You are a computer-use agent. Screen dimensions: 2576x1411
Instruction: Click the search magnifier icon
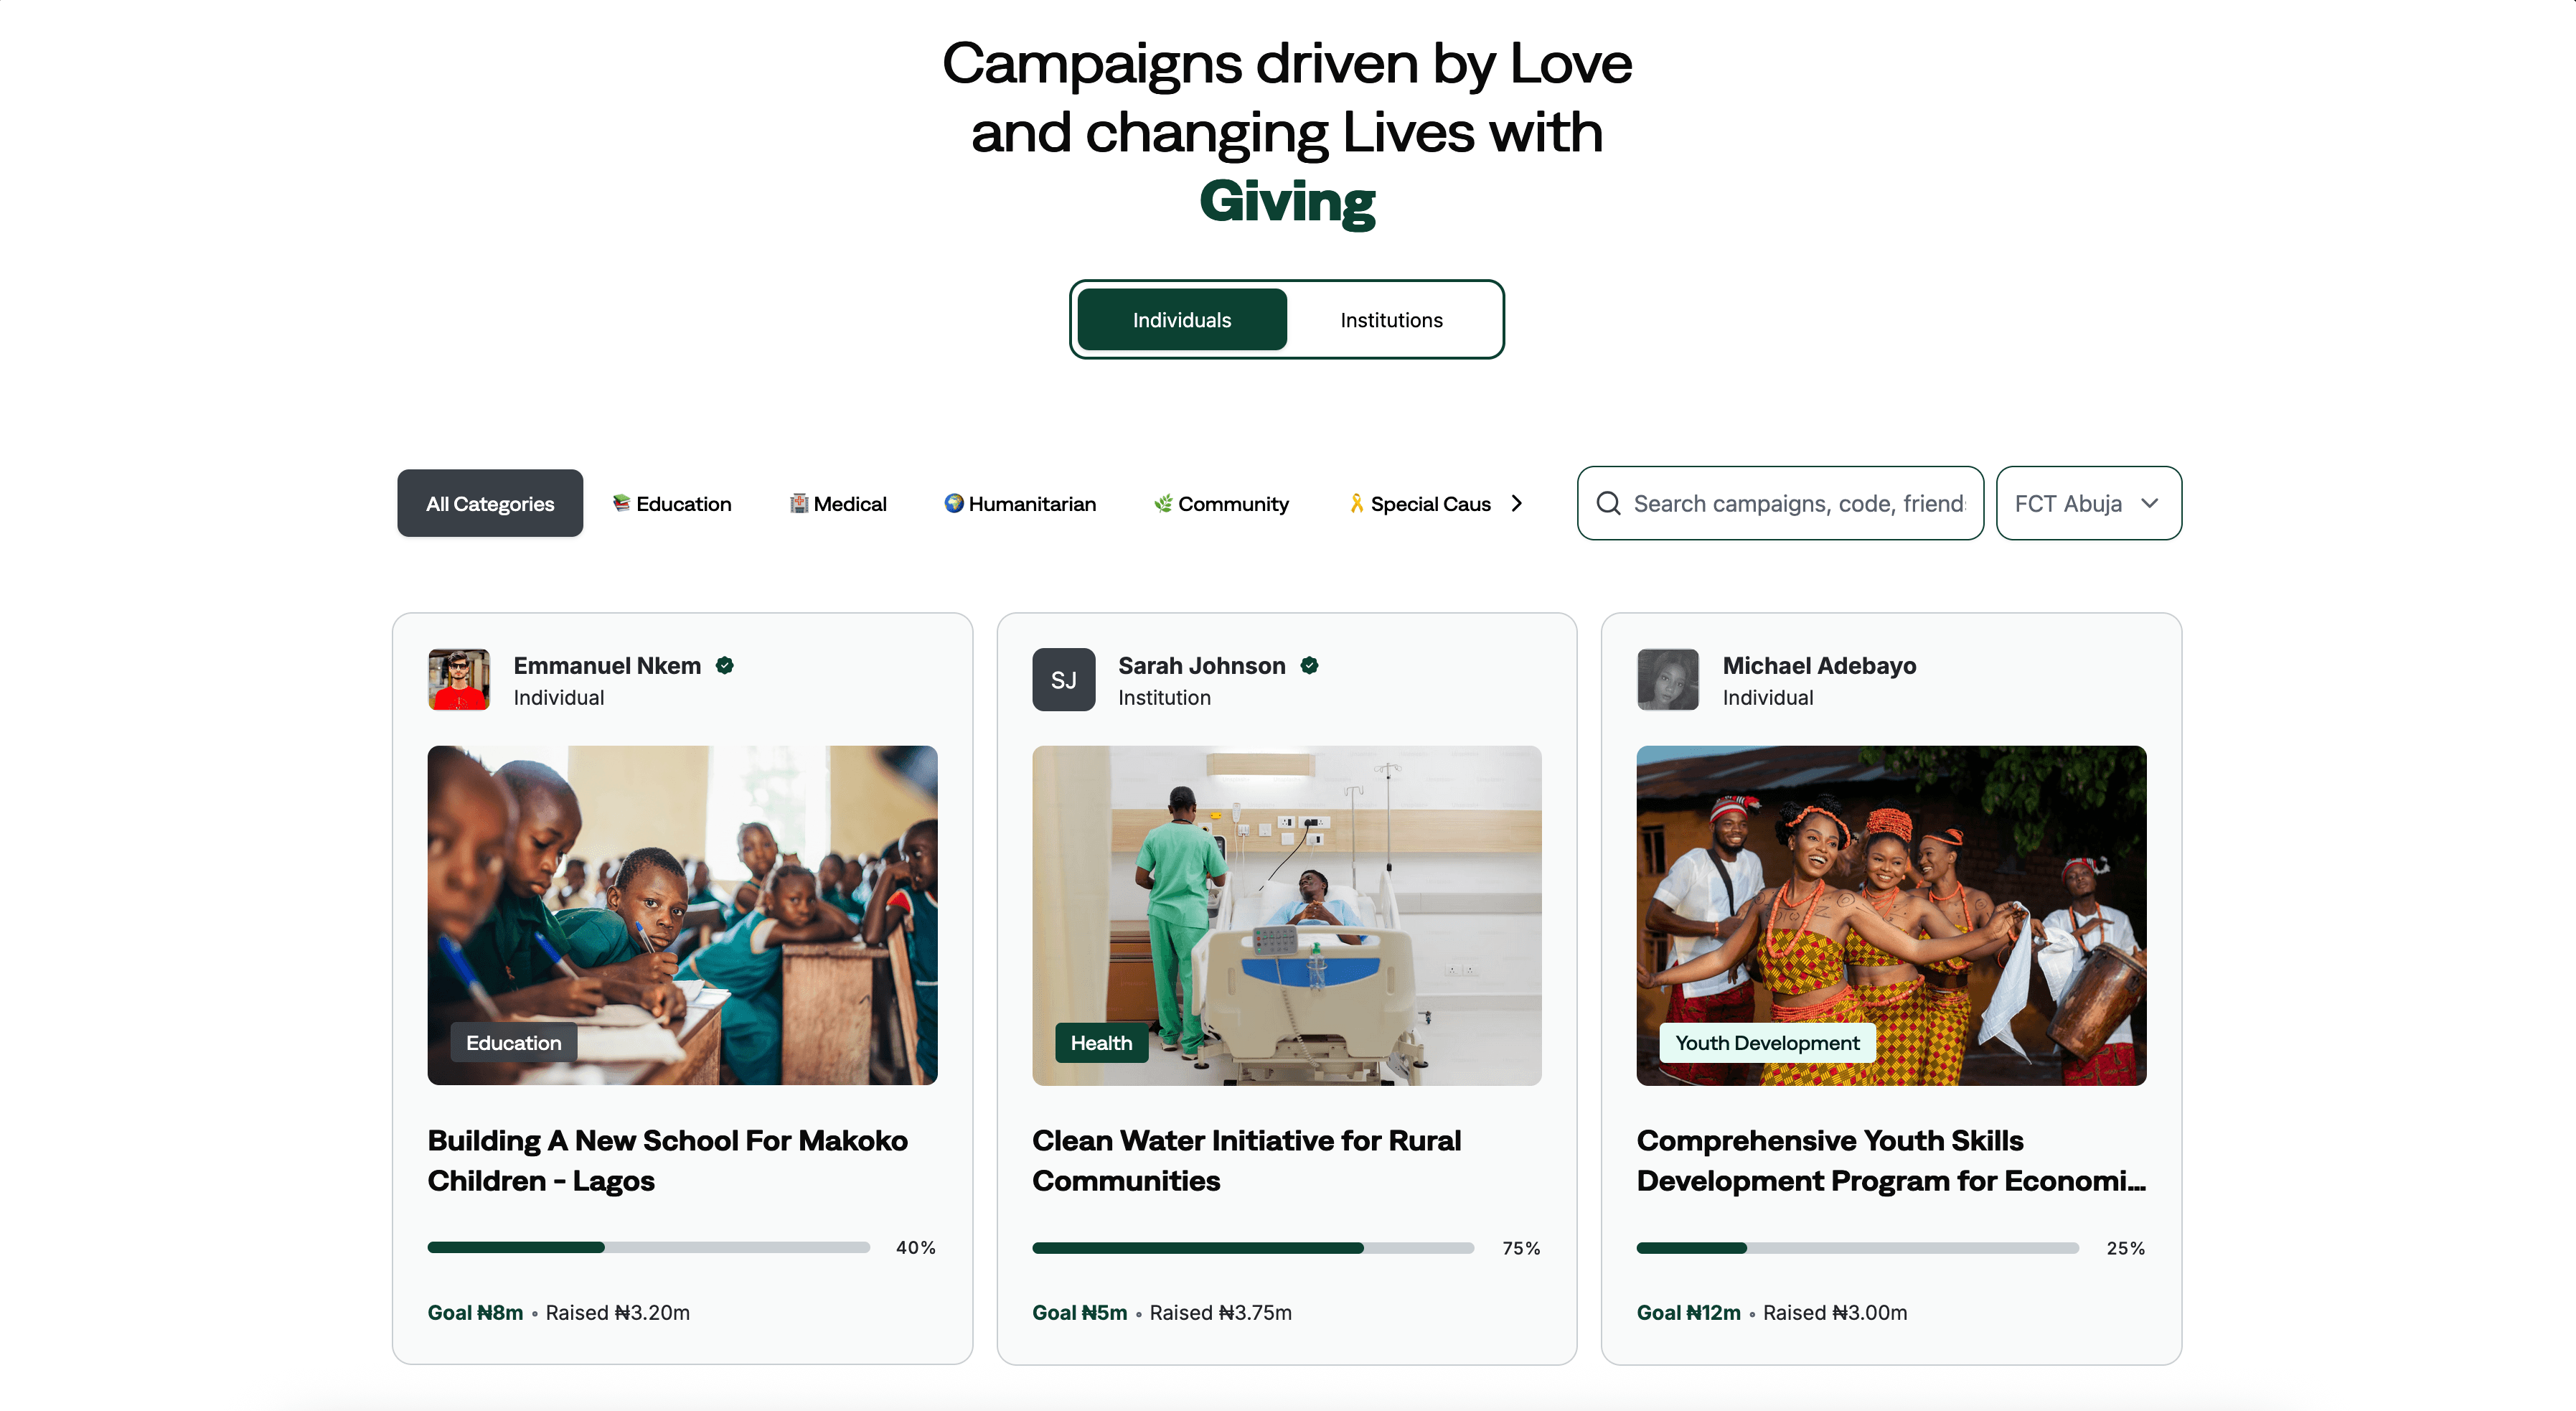(1608, 503)
